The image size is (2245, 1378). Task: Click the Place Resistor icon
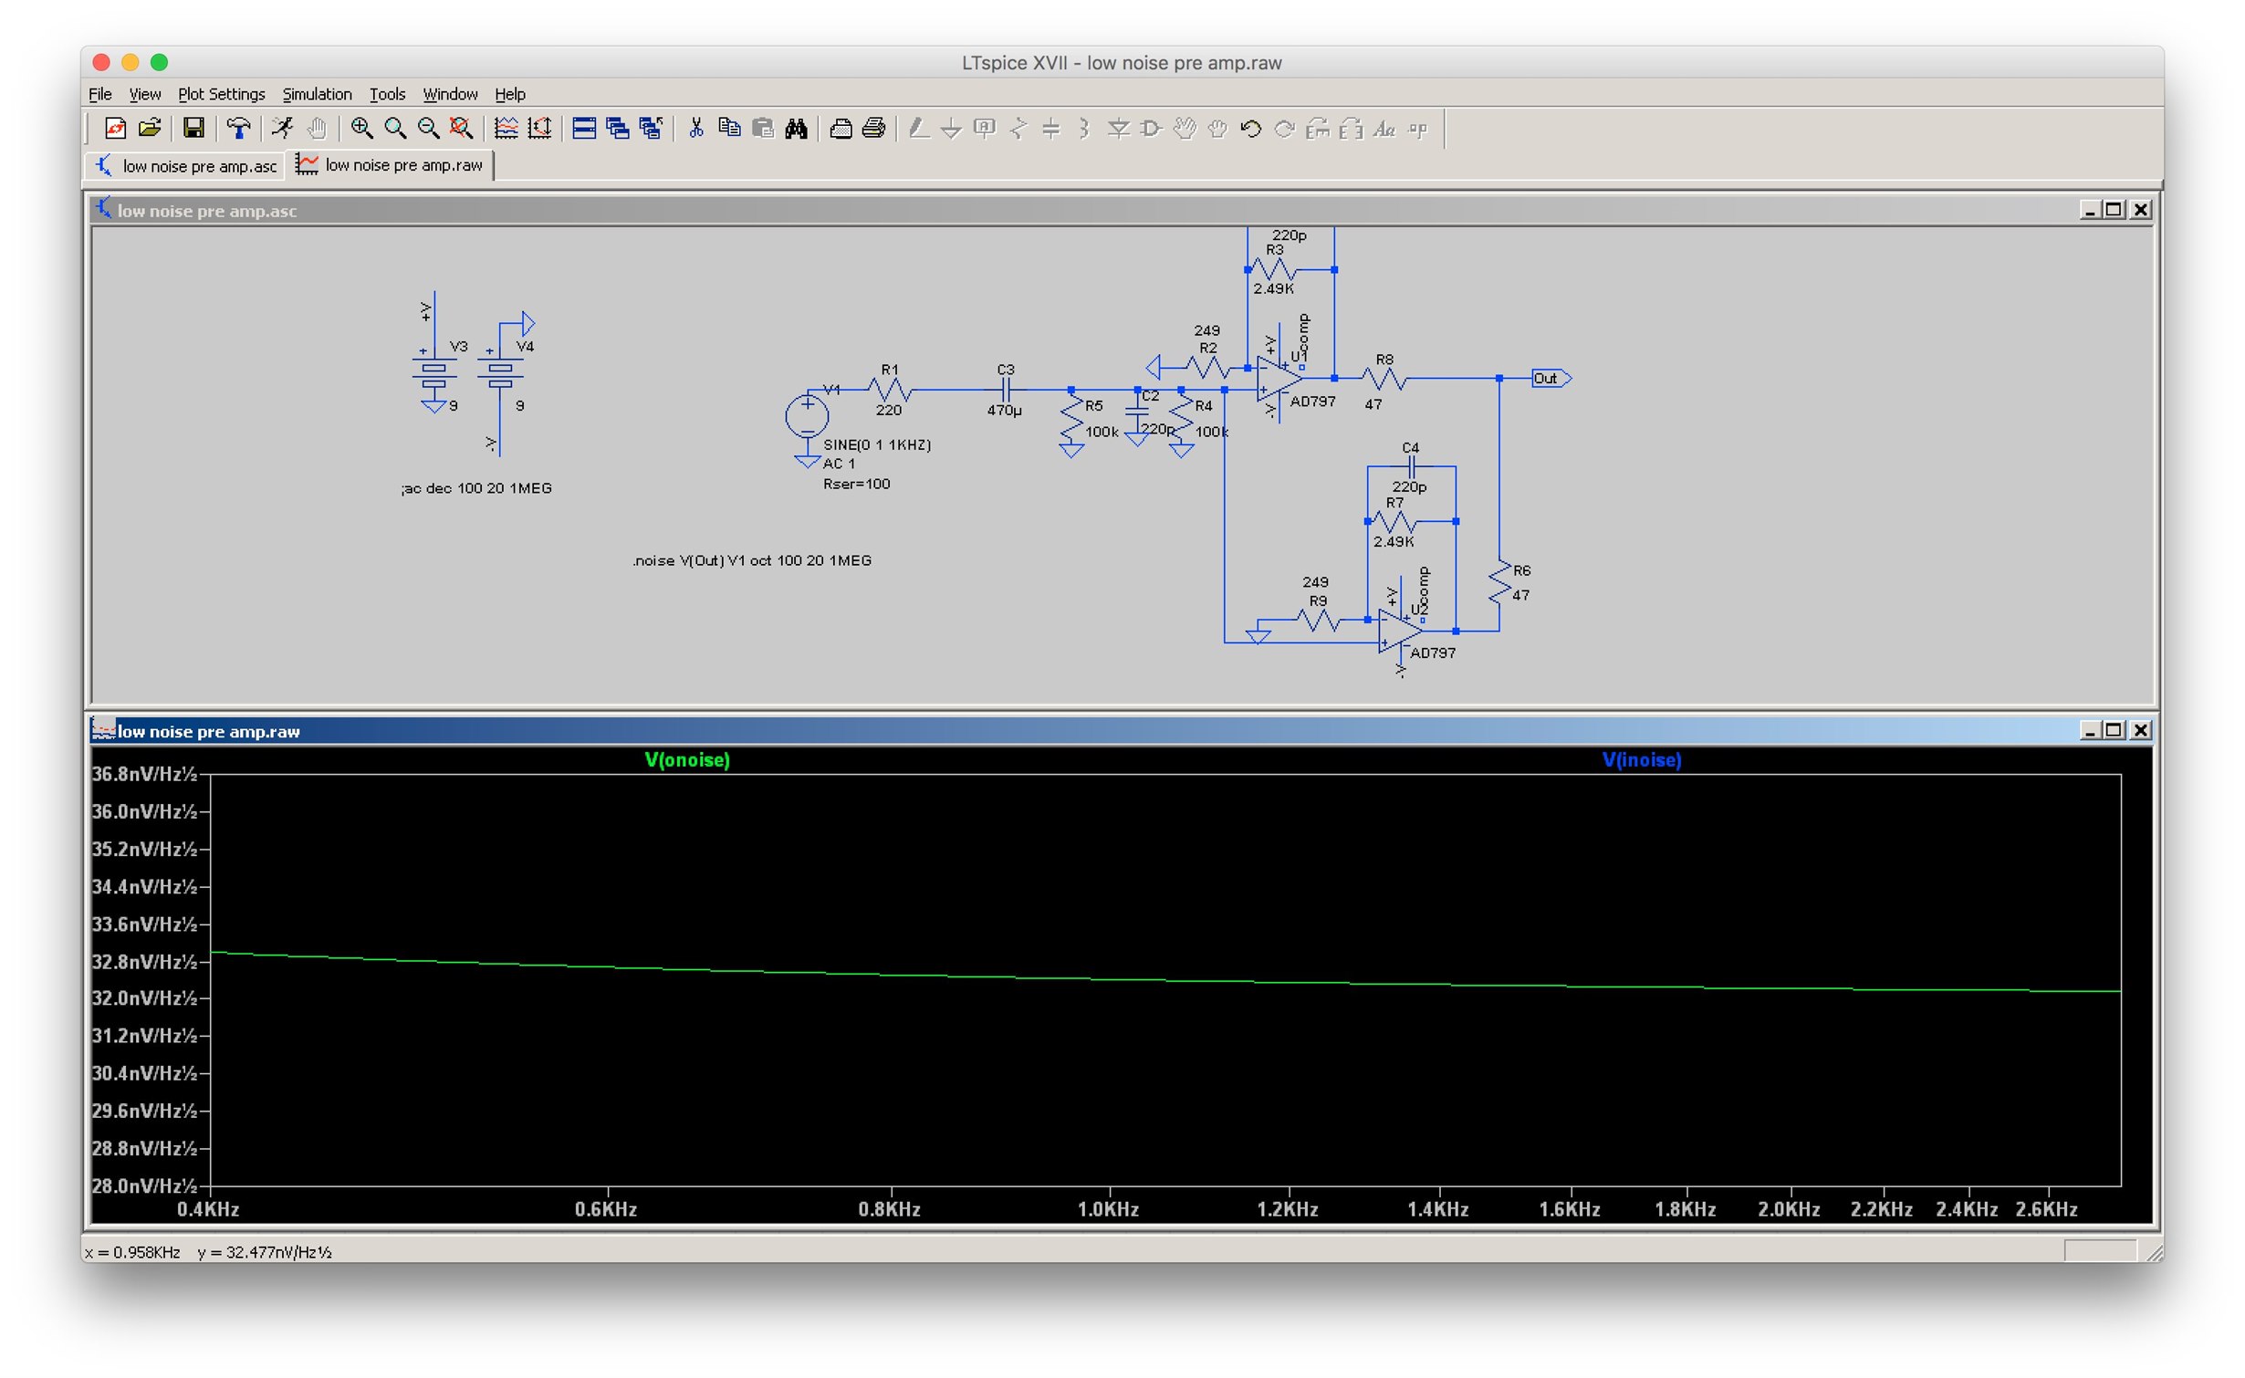1018,129
